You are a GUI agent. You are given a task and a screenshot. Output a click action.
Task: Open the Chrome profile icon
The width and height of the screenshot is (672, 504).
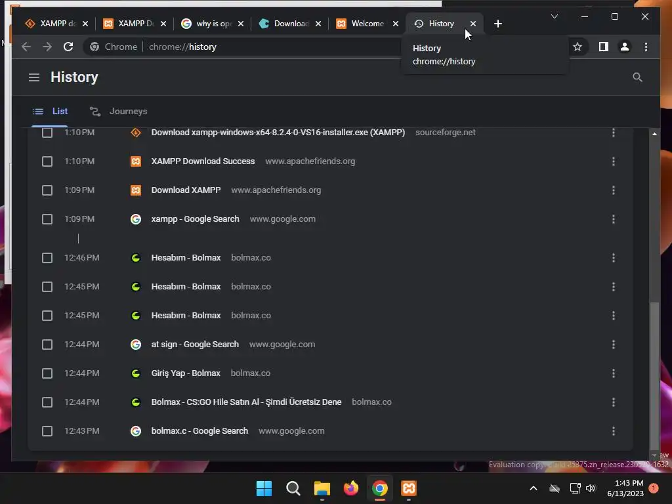click(x=625, y=47)
